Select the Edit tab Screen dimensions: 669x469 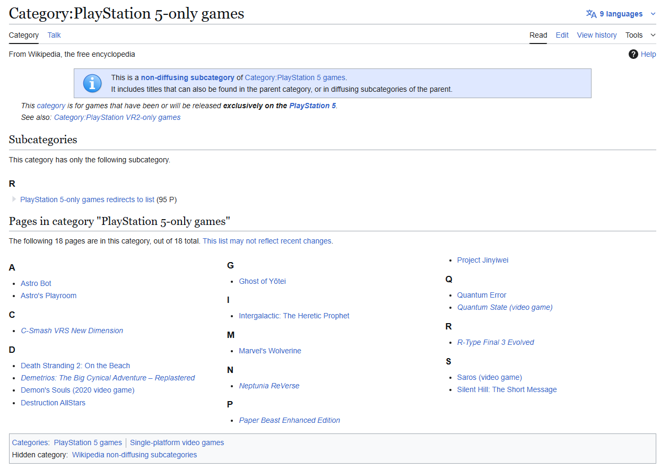(562, 35)
